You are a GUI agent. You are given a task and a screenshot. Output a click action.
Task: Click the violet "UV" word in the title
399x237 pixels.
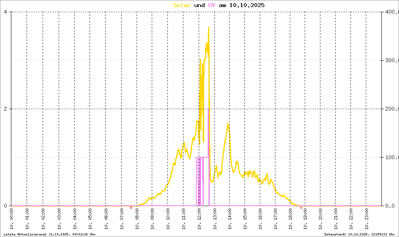212,5
